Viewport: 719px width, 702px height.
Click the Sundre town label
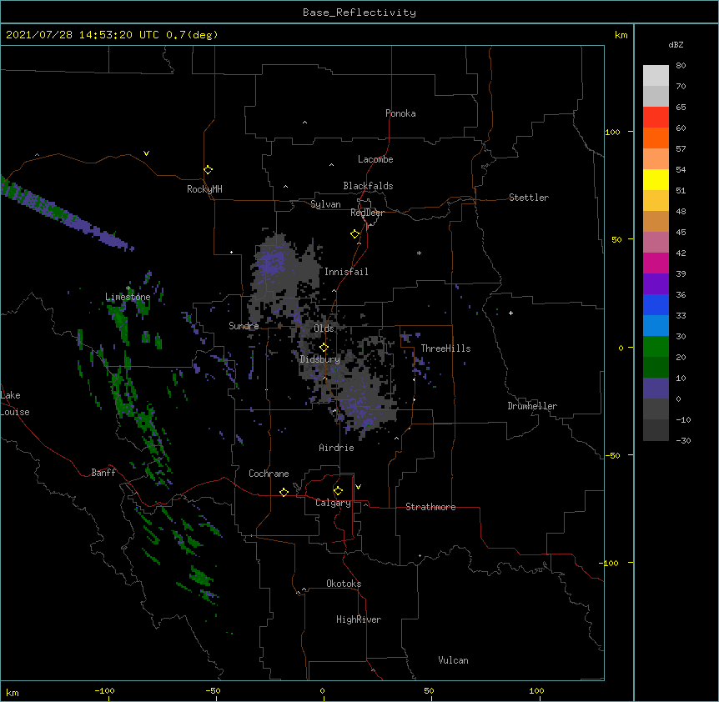tap(244, 326)
